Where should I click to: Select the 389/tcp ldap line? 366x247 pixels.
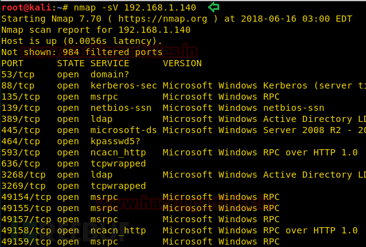coord(183,119)
